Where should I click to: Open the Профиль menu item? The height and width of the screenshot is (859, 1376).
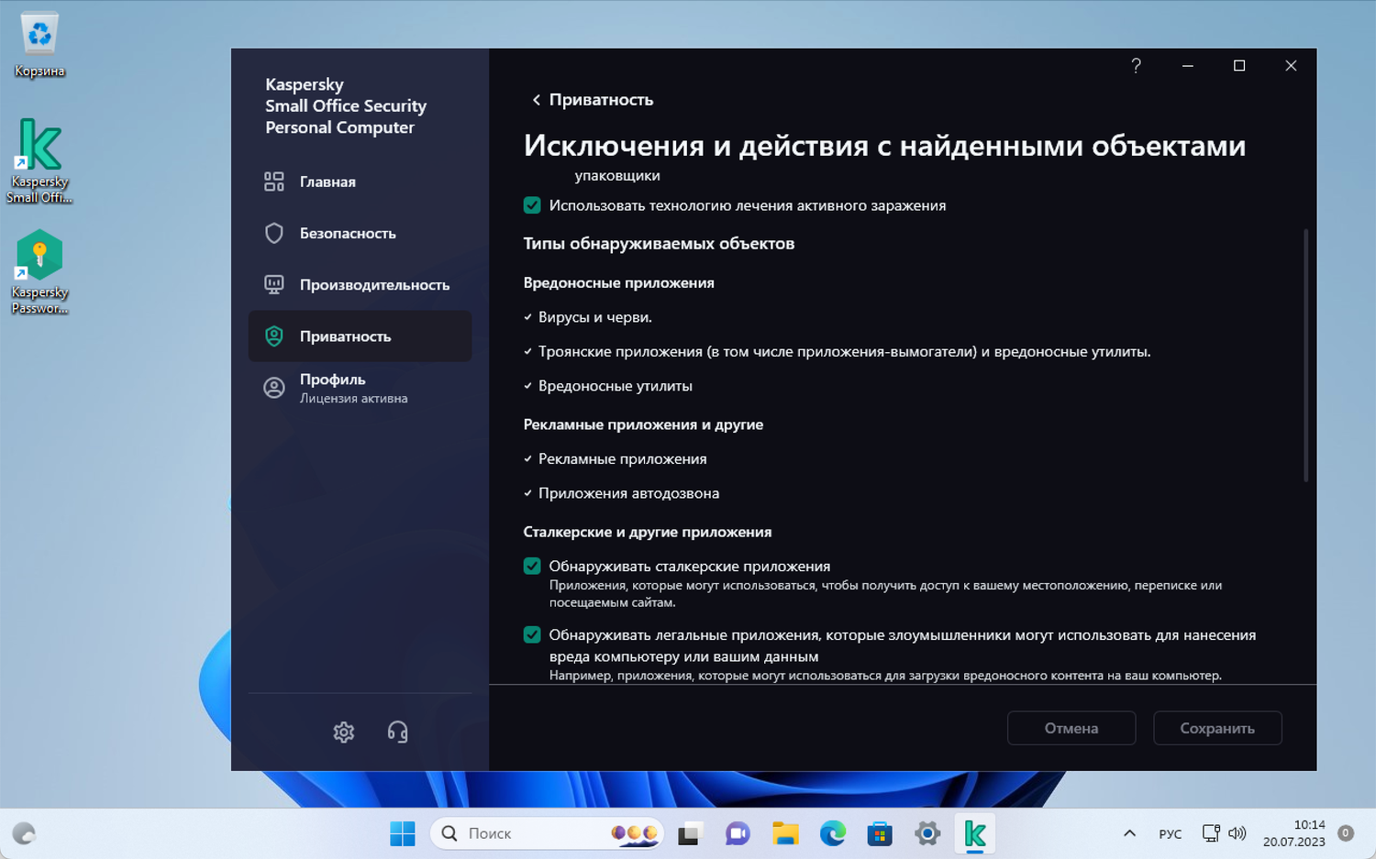click(360, 388)
